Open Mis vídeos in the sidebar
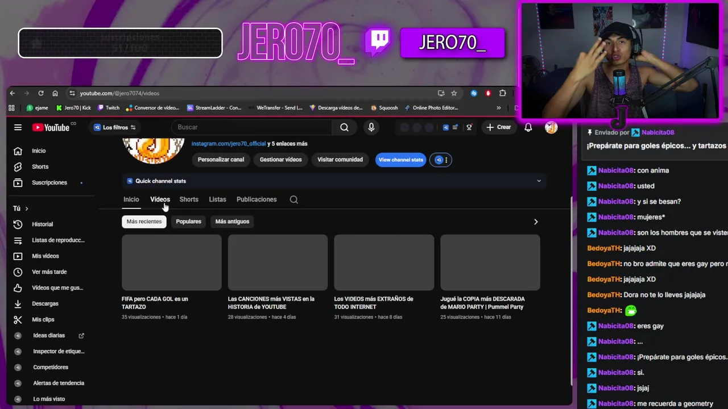This screenshot has width=728, height=409. (x=45, y=256)
